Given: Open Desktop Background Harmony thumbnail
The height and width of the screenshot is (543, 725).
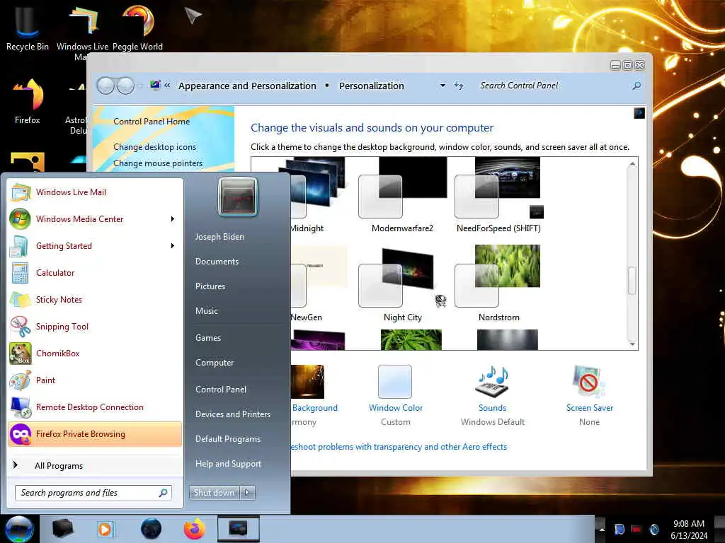Looking at the screenshot, I should (307, 381).
